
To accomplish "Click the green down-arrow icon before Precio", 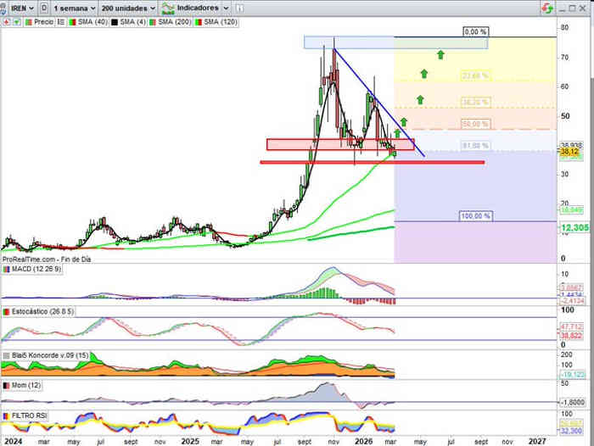I will (x=16, y=21).
